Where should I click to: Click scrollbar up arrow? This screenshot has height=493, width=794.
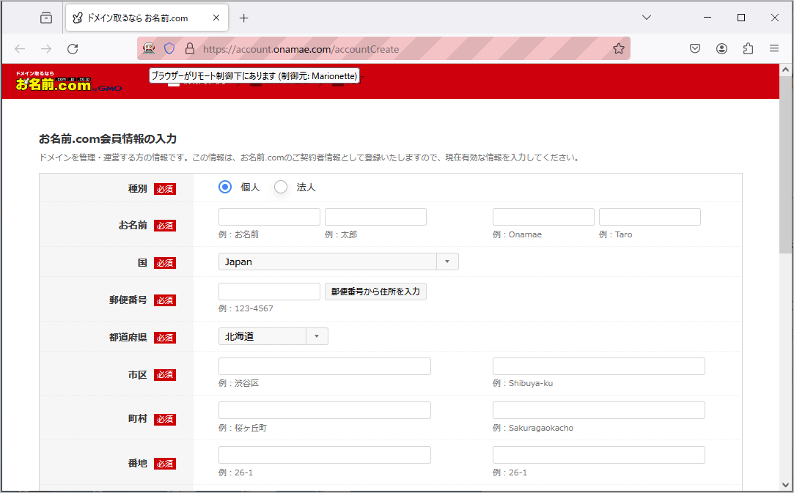785,70
